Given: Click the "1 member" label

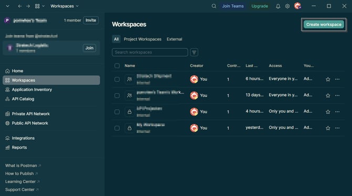Looking at the screenshot, I should pos(73,20).
